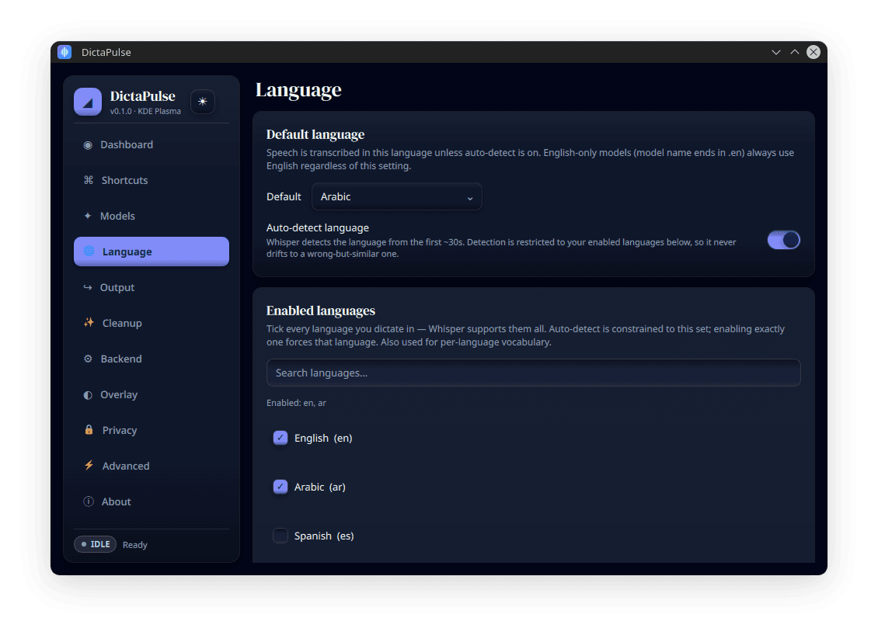Go to the Shortcuts section
Screen dimensions: 878x635
pos(152,180)
